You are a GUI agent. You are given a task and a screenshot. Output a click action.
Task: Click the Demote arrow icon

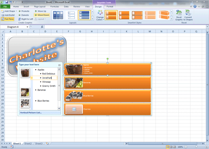tap(20, 15)
